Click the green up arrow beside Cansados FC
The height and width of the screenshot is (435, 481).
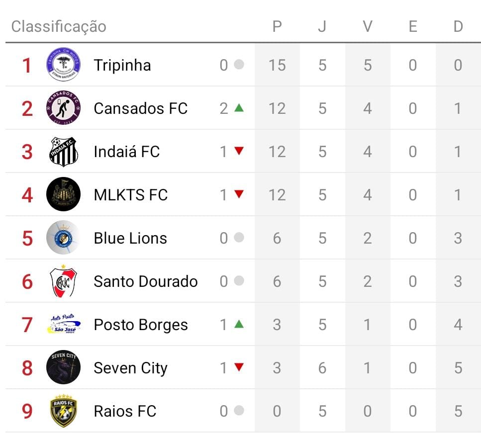[x=239, y=107]
